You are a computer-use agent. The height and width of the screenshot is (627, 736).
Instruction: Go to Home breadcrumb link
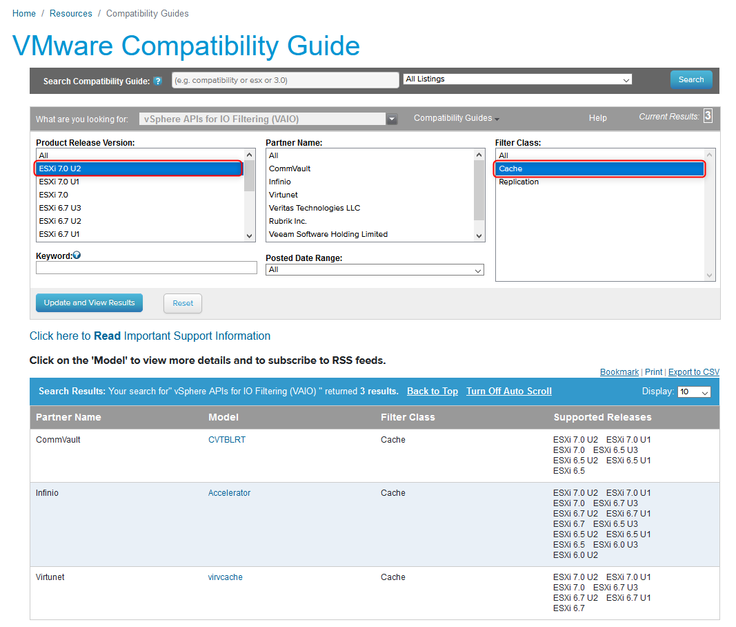coord(24,14)
